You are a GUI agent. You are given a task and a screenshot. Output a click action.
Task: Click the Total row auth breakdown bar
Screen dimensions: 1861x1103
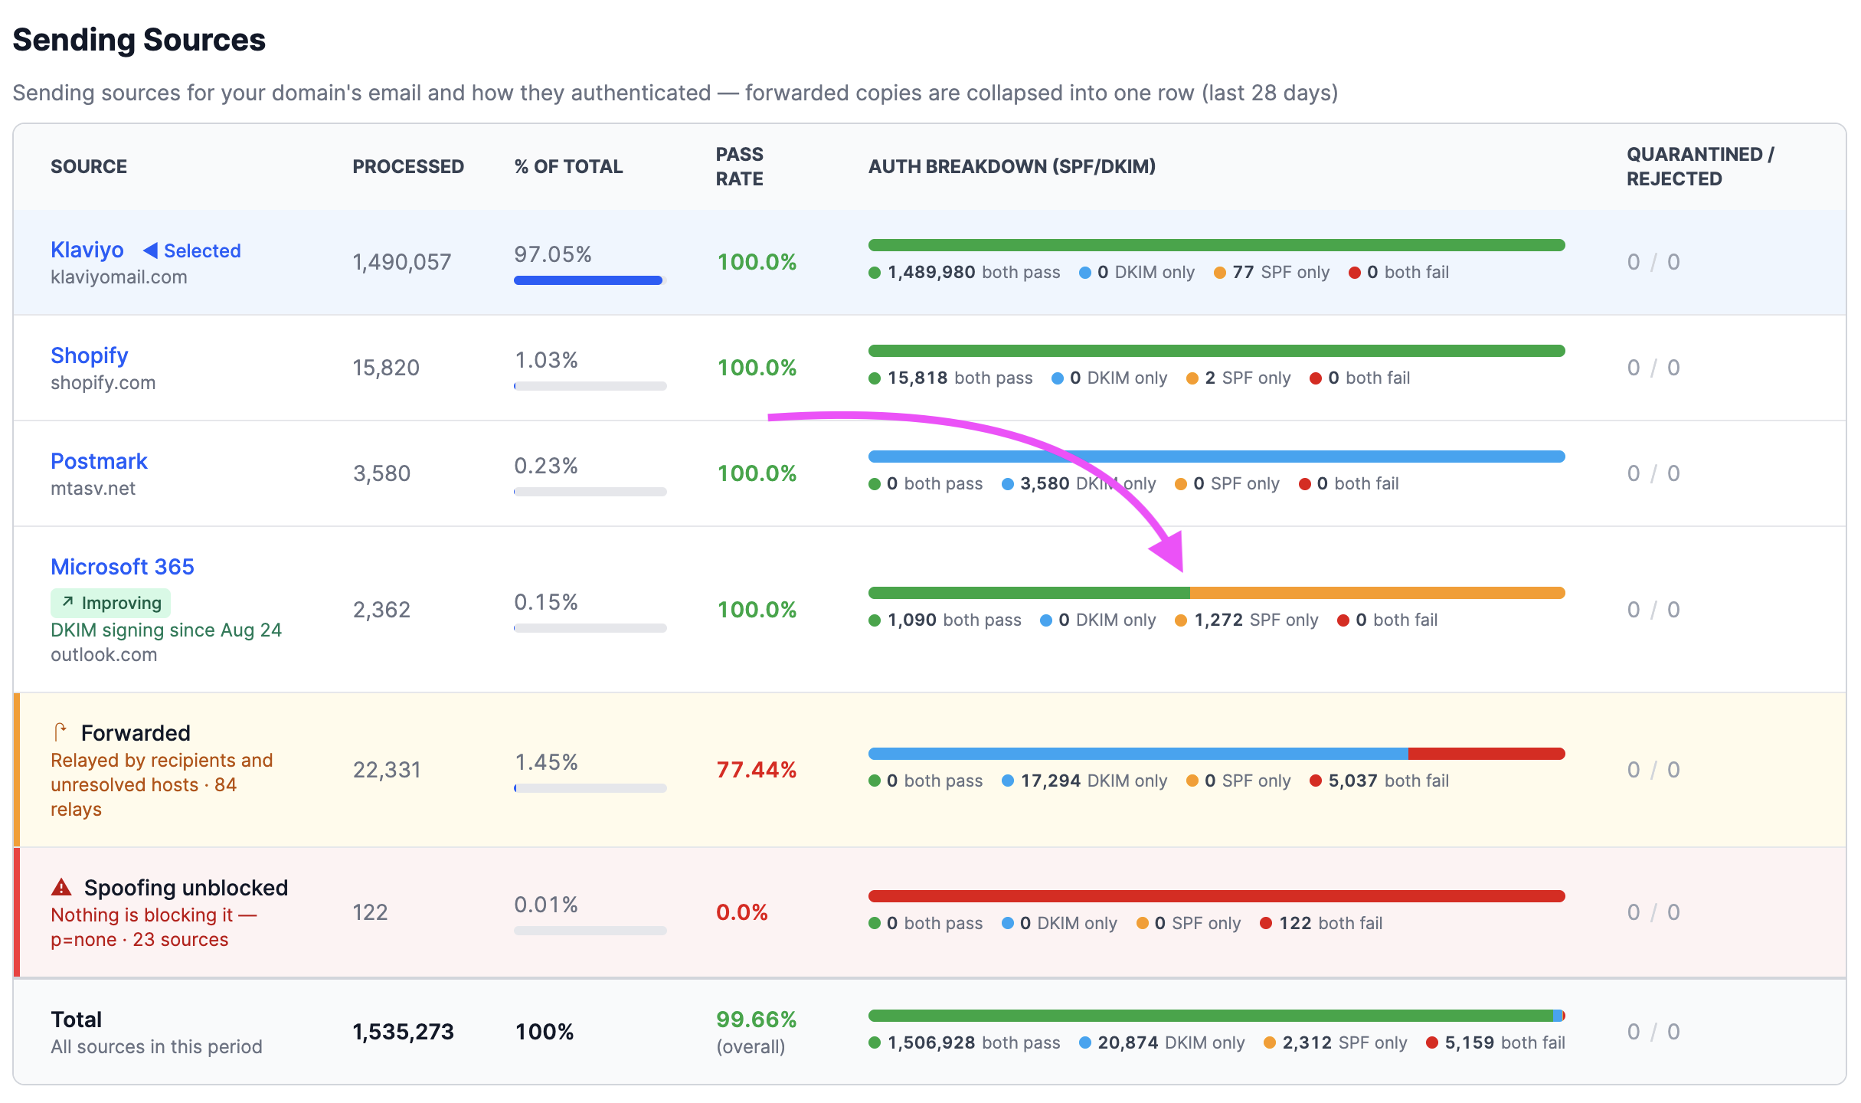click(1216, 1016)
